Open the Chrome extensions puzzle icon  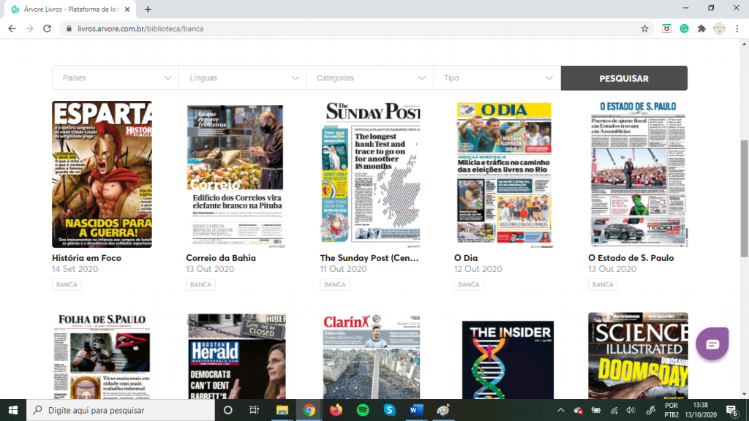(702, 29)
